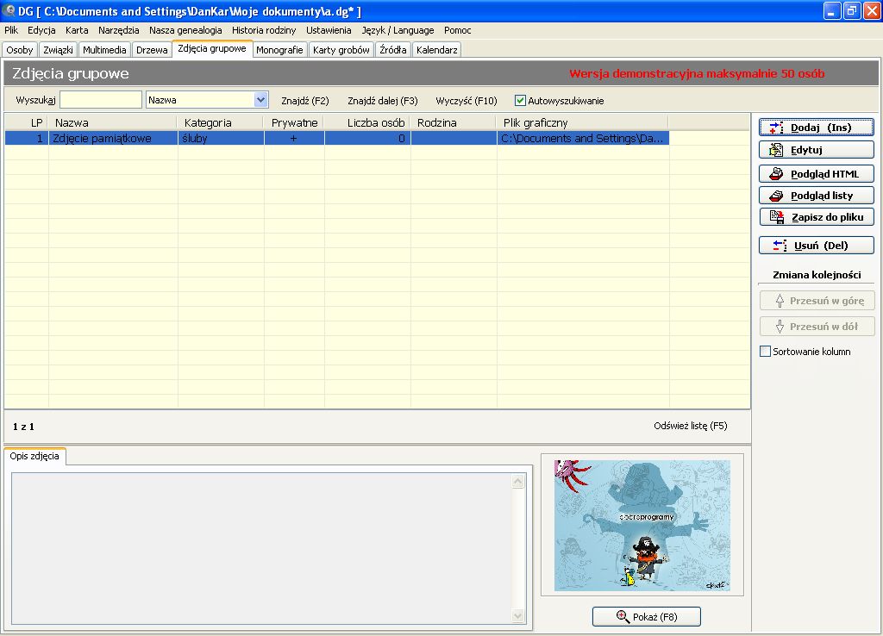Click the Kategoria column header
The image size is (883, 636).
(221, 122)
